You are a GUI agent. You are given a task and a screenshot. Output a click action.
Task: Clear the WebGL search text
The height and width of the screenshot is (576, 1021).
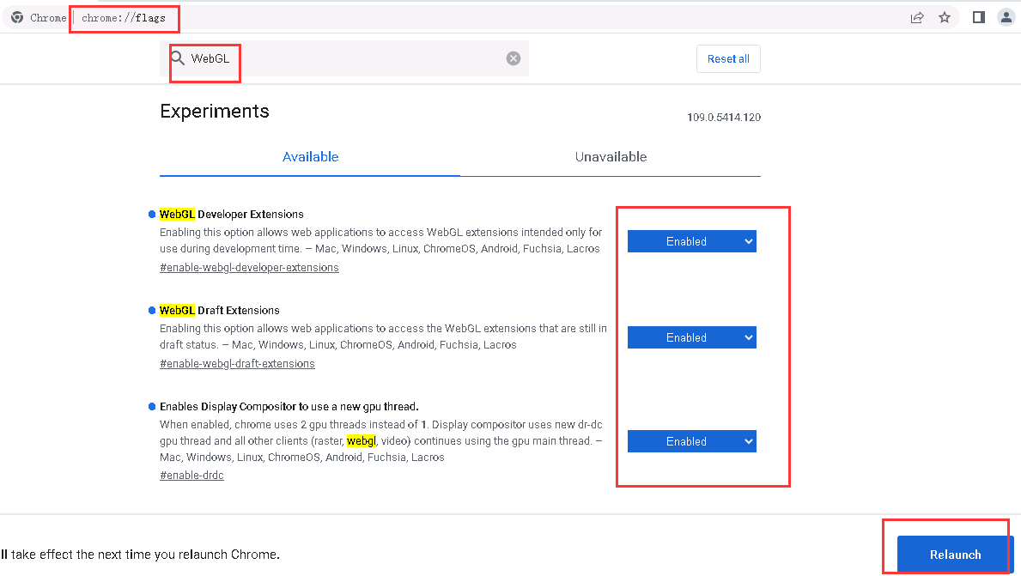[514, 58]
